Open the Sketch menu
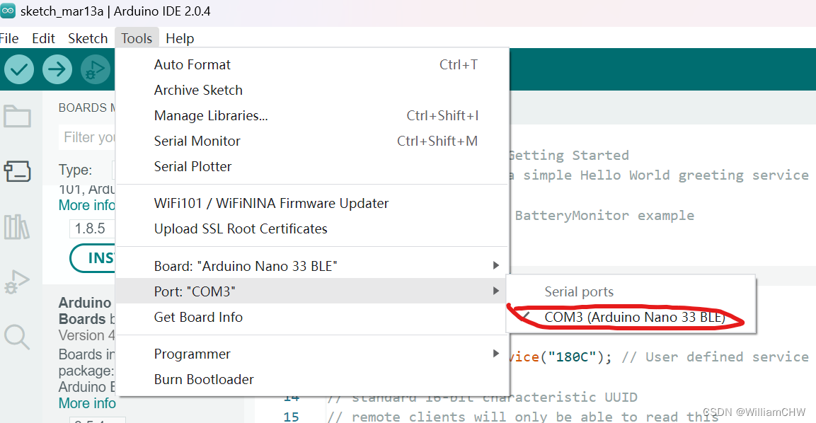The height and width of the screenshot is (423, 816). point(88,38)
